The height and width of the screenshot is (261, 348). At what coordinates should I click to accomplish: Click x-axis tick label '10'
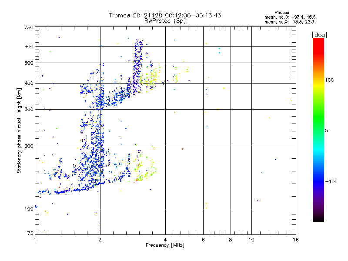(x=251, y=240)
